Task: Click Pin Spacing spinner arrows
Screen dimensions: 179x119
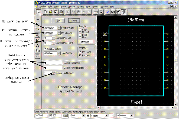Action: point(59,33)
